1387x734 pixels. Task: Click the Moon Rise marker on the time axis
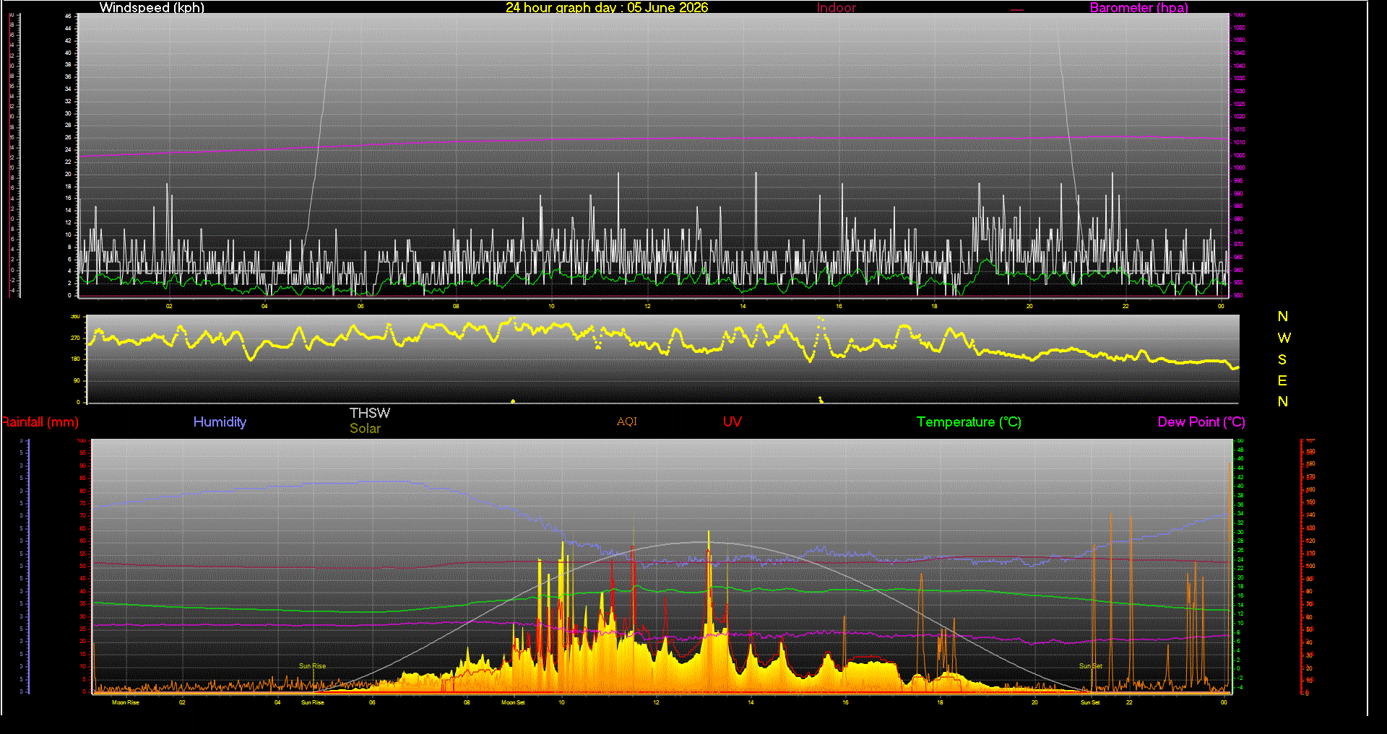click(x=126, y=702)
